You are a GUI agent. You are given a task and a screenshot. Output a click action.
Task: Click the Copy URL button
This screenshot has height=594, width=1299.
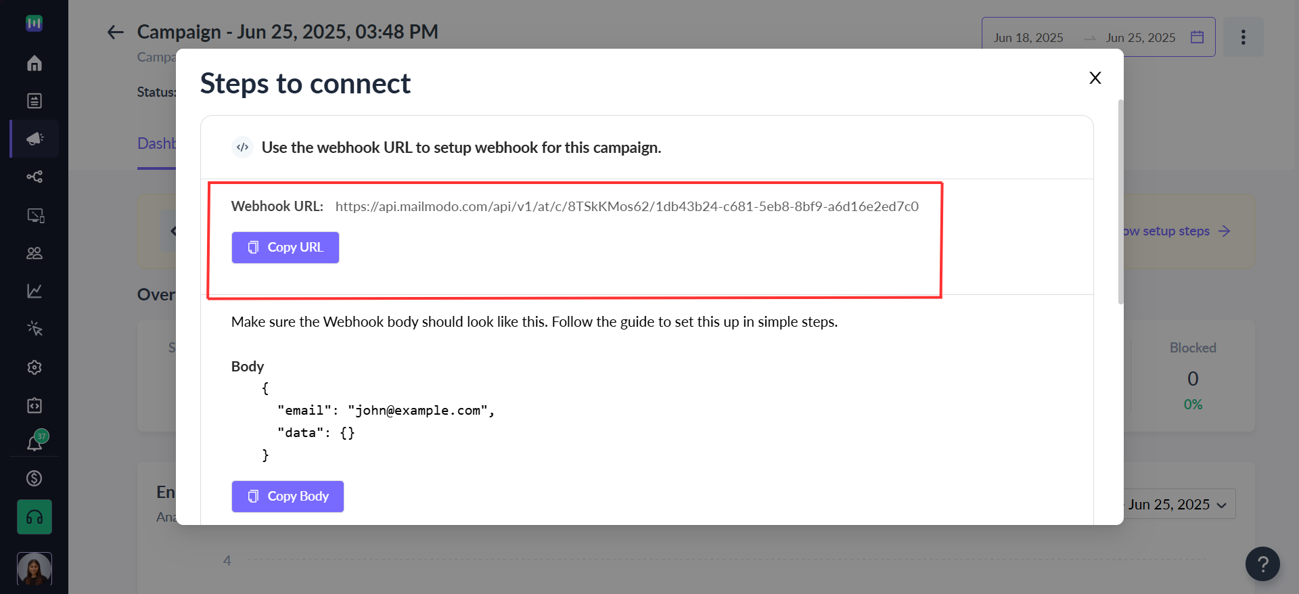pos(286,248)
